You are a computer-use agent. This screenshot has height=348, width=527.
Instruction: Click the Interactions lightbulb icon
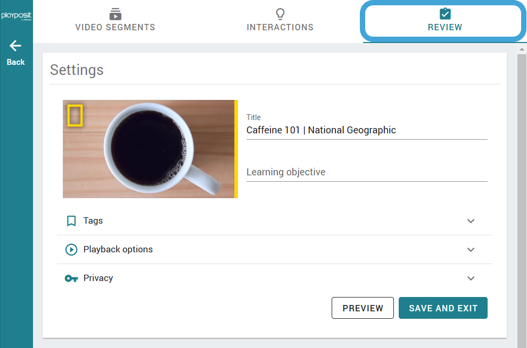(x=280, y=14)
